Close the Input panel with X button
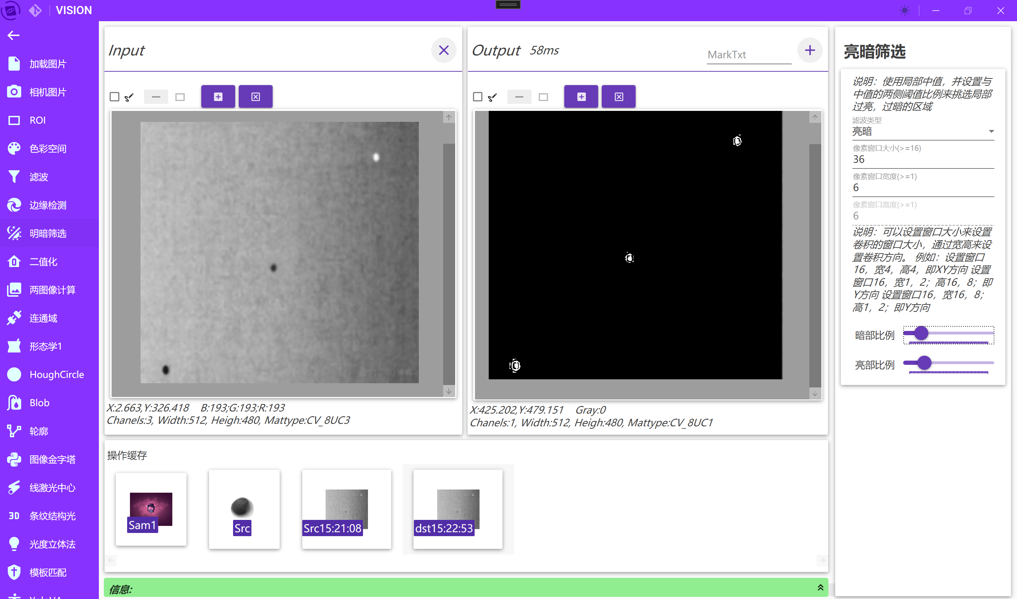The width and height of the screenshot is (1017, 599). click(444, 51)
